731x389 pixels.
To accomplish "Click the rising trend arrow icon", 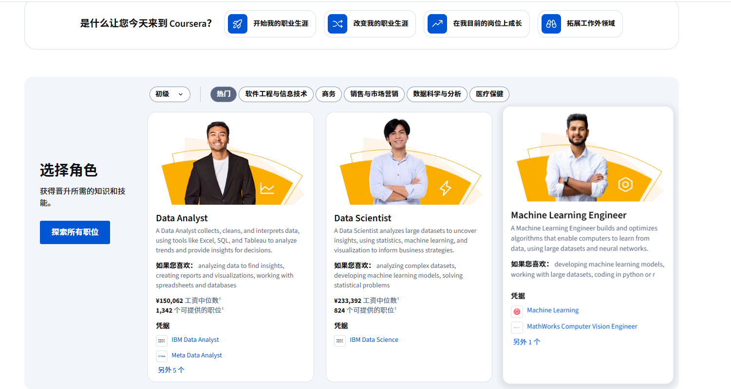I will tap(437, 23).
